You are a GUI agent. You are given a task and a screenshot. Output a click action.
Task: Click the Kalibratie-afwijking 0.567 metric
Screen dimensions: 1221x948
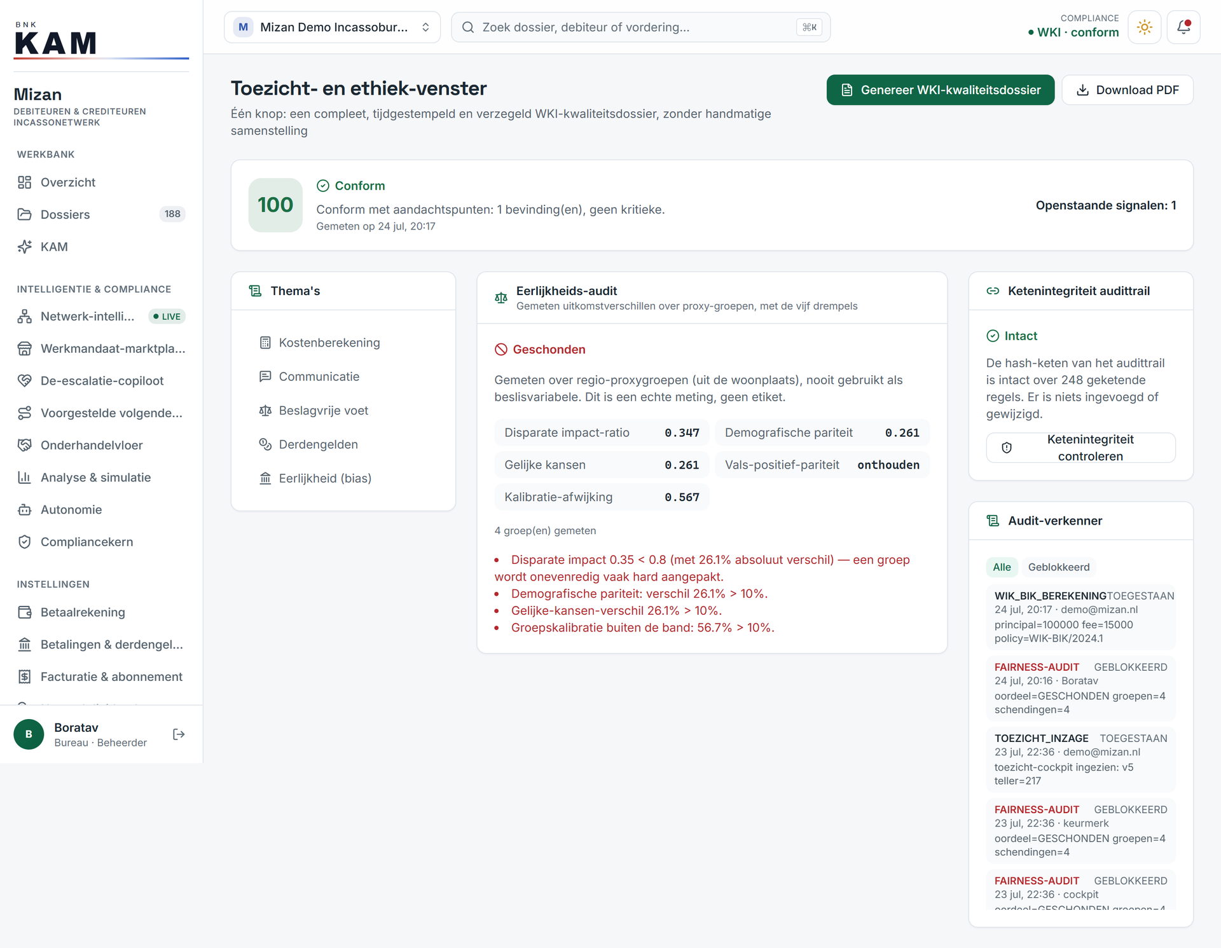602,497
